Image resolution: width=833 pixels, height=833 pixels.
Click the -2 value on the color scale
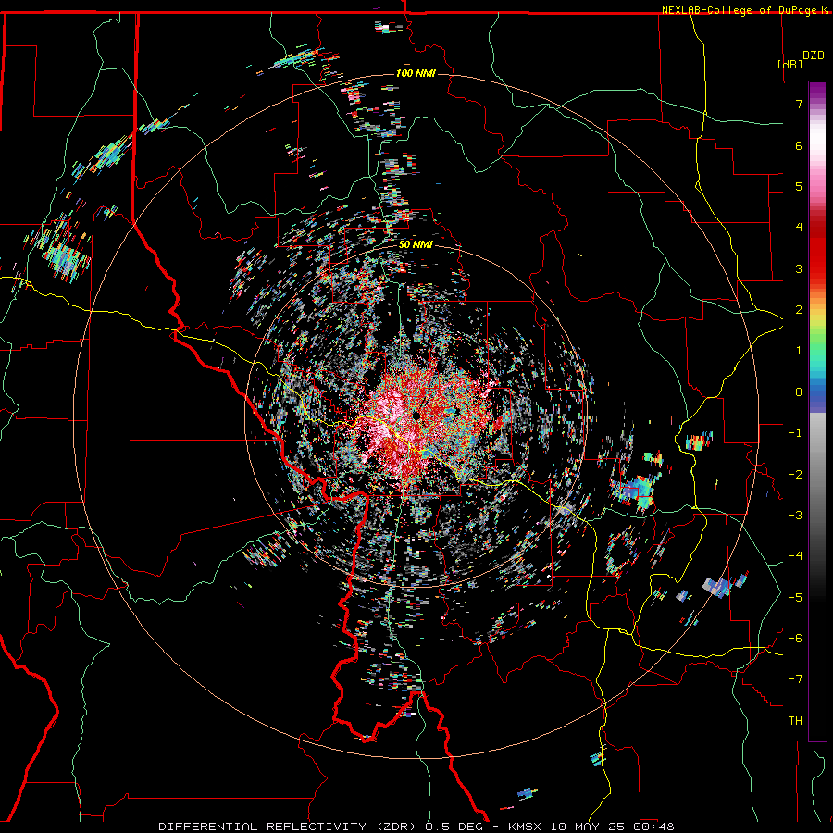795,475
